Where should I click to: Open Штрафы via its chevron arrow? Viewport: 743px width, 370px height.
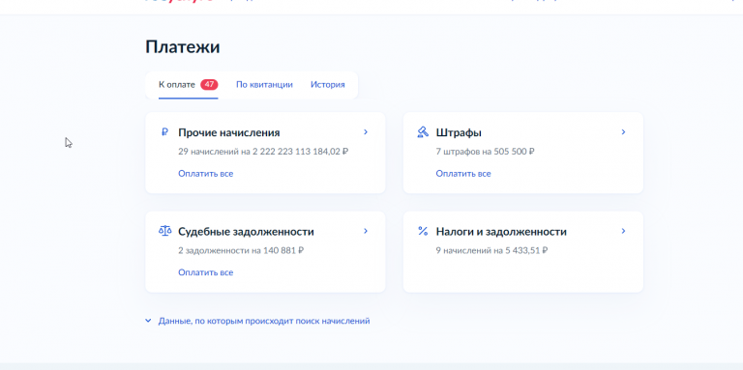click(x=624, y=132)
